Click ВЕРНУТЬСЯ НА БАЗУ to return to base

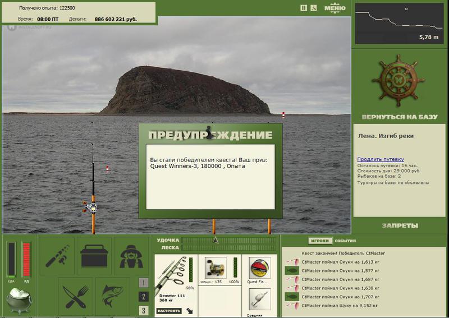coord(400,117)
